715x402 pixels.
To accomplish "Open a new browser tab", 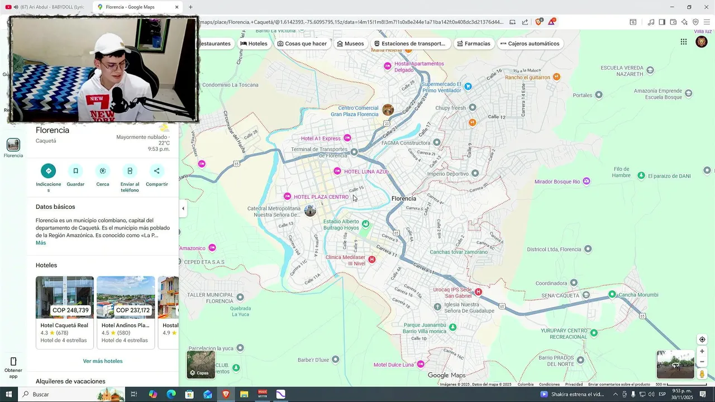I will tap(190, 7).
